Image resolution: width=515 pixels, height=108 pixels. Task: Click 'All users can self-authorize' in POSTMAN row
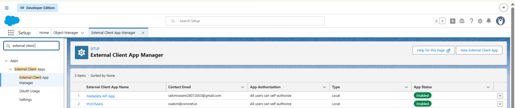point(271,104)
